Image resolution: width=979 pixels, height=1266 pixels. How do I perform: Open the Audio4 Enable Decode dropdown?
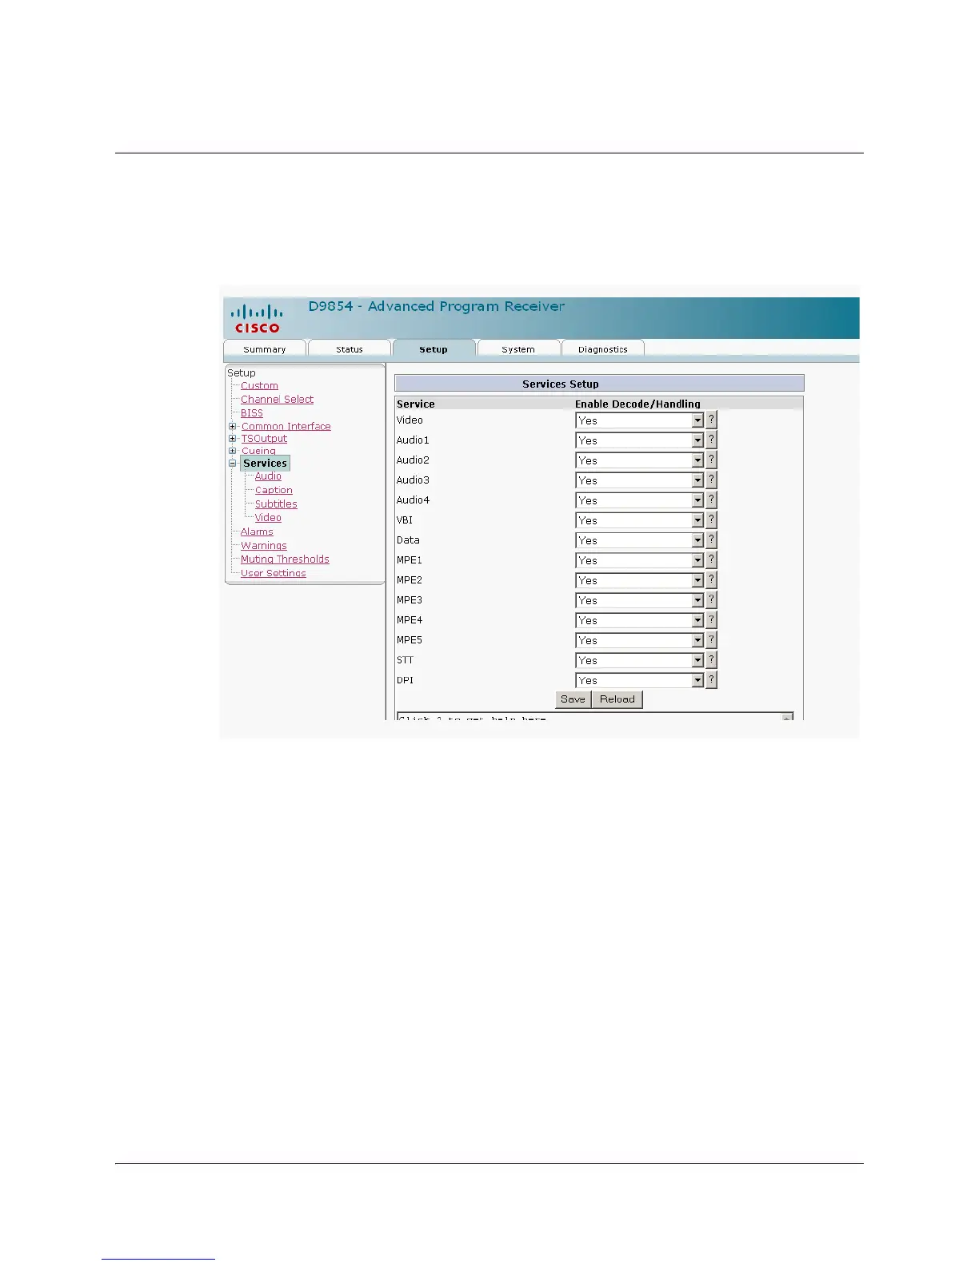coord(639,500)
